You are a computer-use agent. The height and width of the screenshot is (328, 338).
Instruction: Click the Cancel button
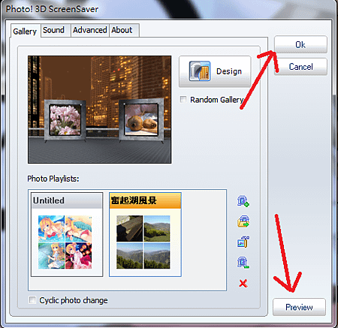[x=300, y=67]
